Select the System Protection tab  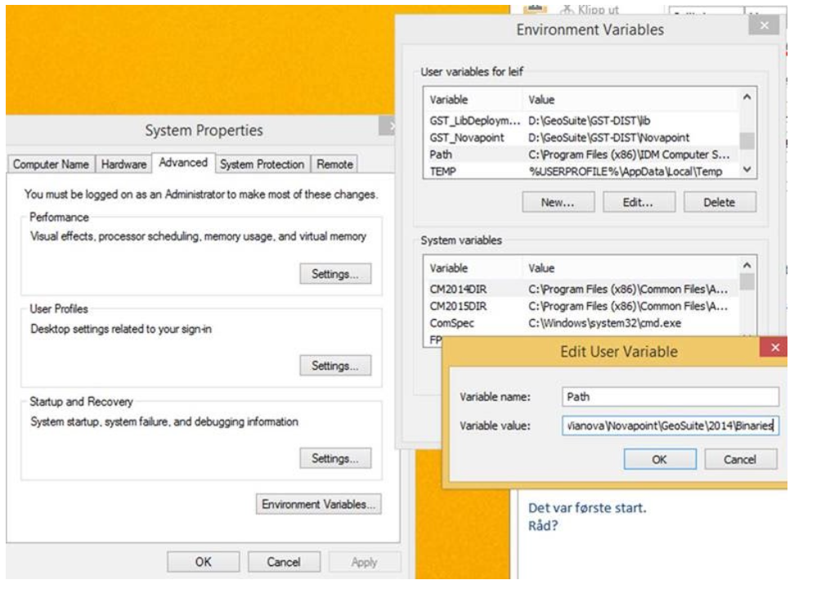point(262,164)
